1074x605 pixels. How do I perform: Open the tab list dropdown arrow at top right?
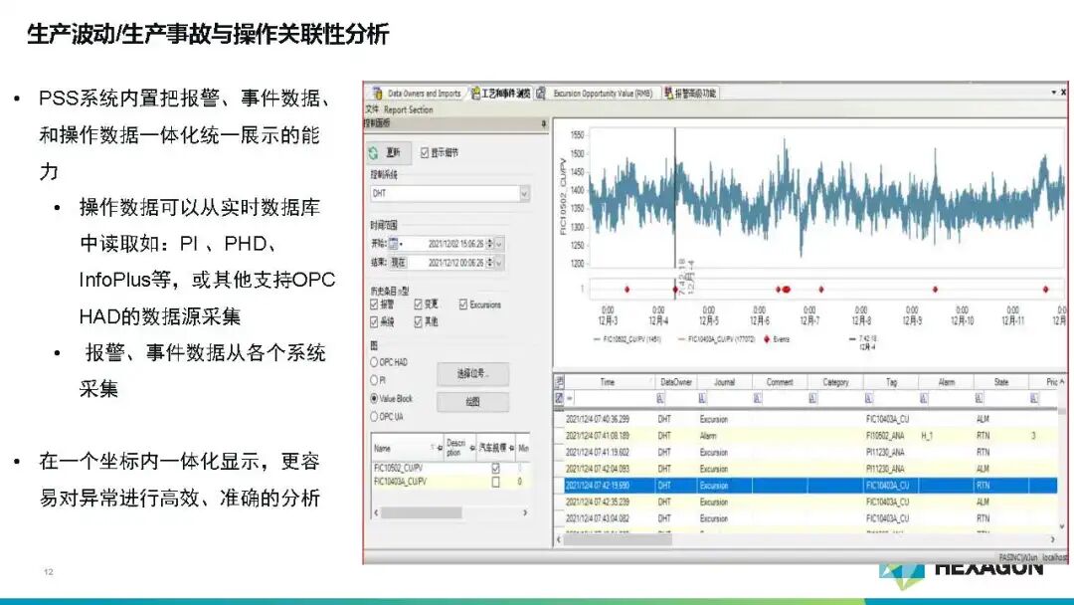1053,92
